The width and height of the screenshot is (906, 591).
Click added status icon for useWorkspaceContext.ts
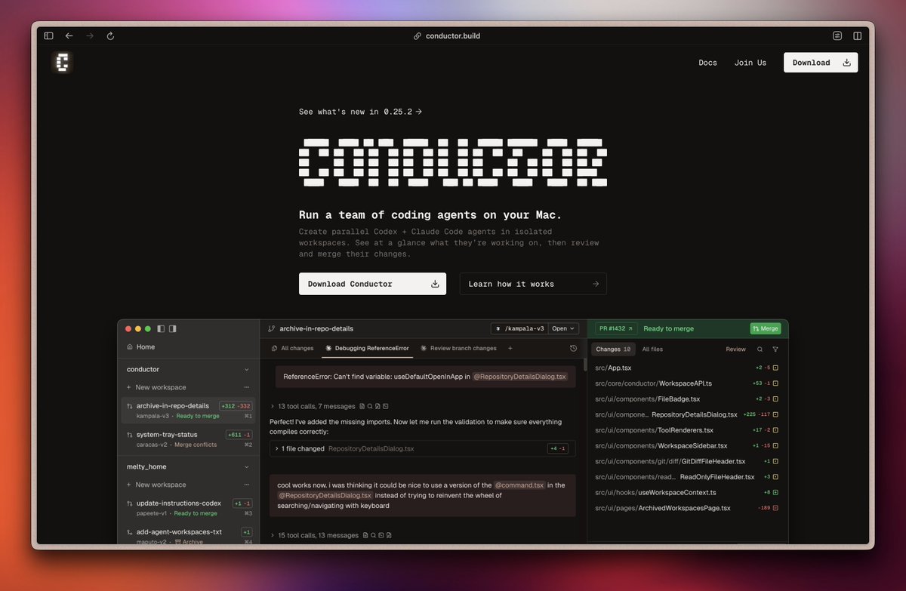click(x=775, y=492)
